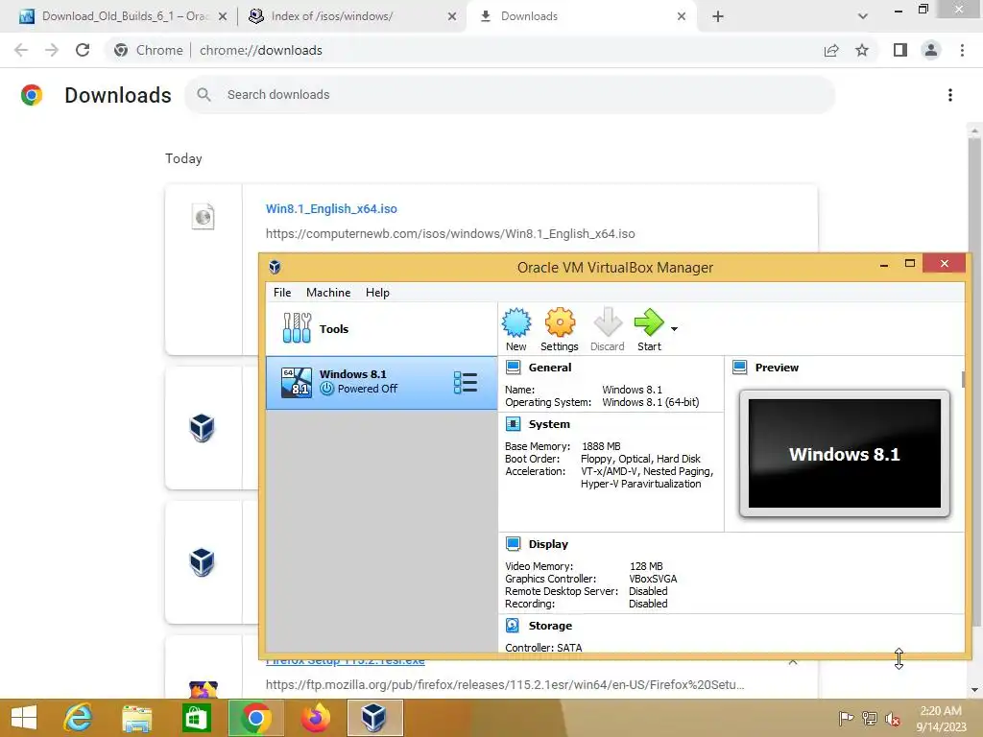Open VirtualBox Settings gear icon
Screen dimensions: 983x737
[560, 322]
